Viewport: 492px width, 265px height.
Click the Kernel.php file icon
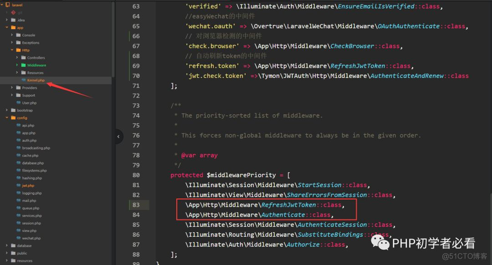click(x=24, y=80)
